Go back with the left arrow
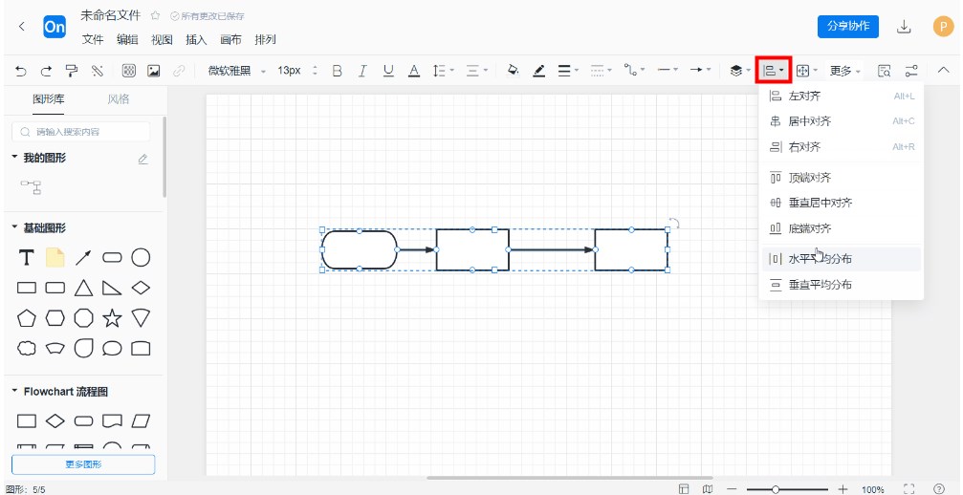The height and width of the screenshot is (495, 963). click(21, 27)
